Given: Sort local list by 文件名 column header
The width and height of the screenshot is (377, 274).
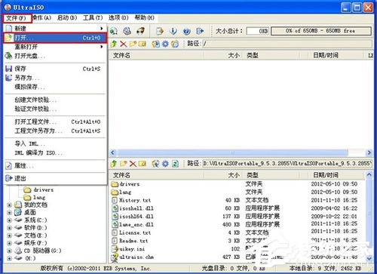Looking at the screenshot, I should (x=156, y=175).
